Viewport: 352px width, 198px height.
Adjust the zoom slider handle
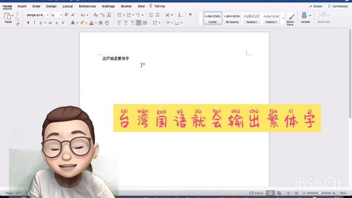click(x=320, y=193)
